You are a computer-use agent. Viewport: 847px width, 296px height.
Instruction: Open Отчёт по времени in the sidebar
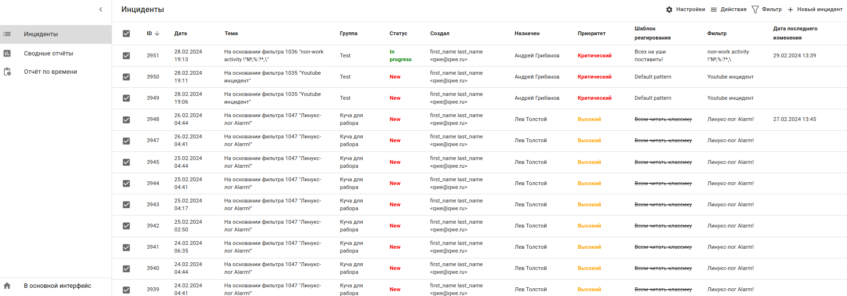51,72
